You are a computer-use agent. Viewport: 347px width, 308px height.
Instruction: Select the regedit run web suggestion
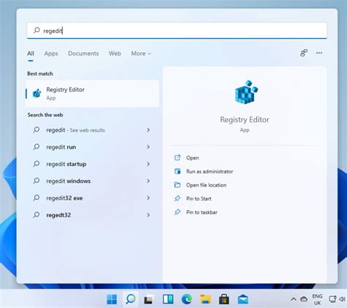92,147
